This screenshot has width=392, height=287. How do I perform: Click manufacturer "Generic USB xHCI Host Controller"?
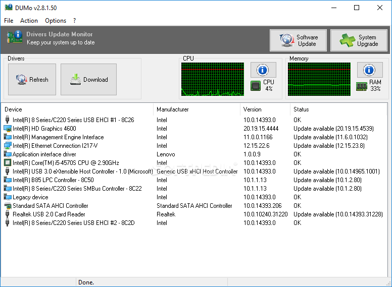[x=197, y=171]
